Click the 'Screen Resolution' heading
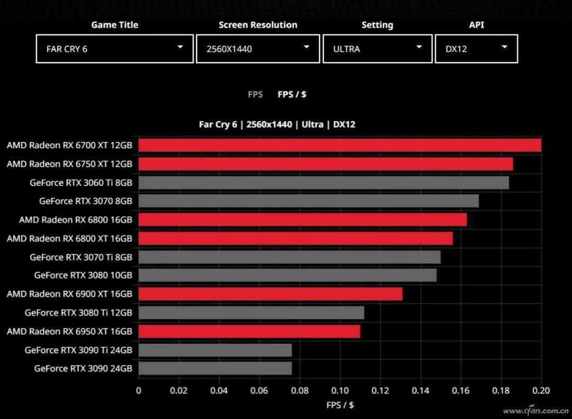Image resolution: width=572 pixels, height=419 pixels. tap(258, 25)
